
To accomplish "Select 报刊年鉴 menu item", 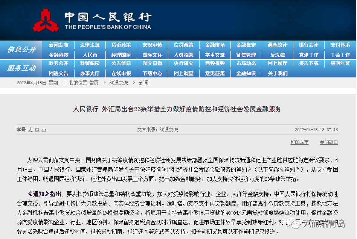I will pos(340,64).
